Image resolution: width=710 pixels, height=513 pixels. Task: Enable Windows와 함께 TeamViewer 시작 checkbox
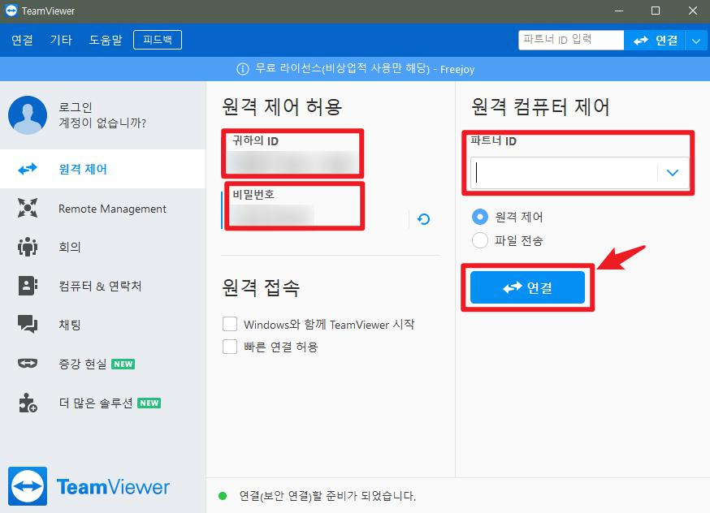point(230,324)
